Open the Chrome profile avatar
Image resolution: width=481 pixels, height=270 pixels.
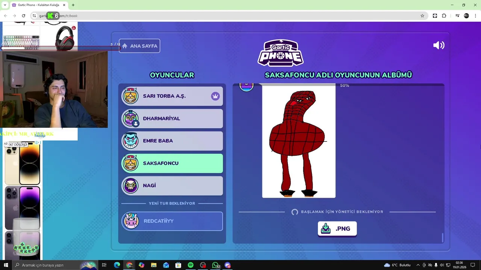tap(466, 16)
